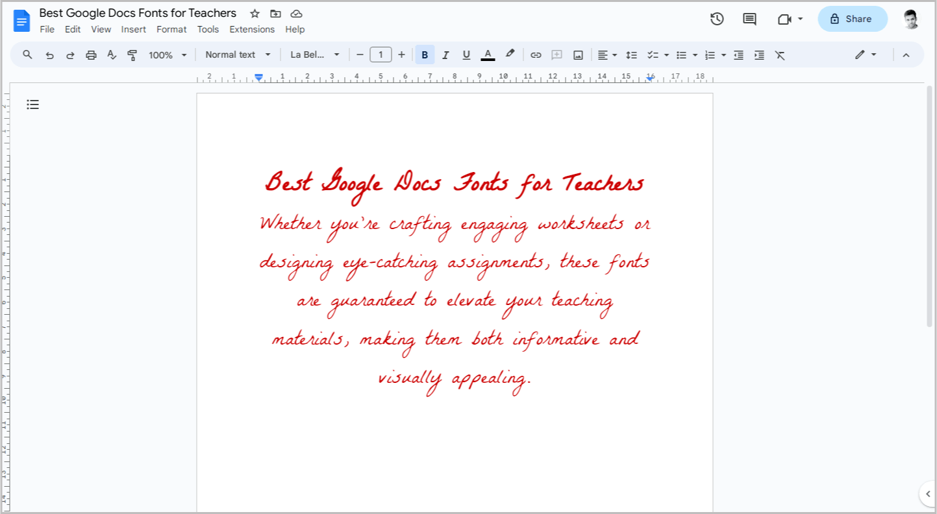
Task: Select the Paint format tool
Action: click(132, 55)
